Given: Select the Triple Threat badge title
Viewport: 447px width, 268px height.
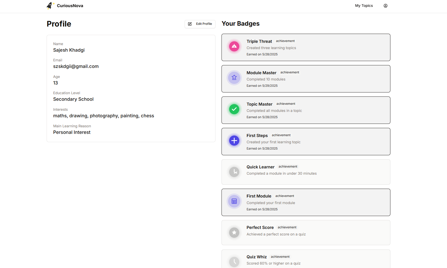Looking at the screenshot, I should pyautogui.click(x=259, y=41).
